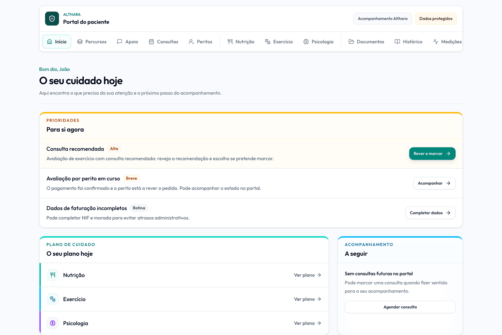
Task: Click the Acompanhamento Althara badge
Action: (x=383, y=18)
